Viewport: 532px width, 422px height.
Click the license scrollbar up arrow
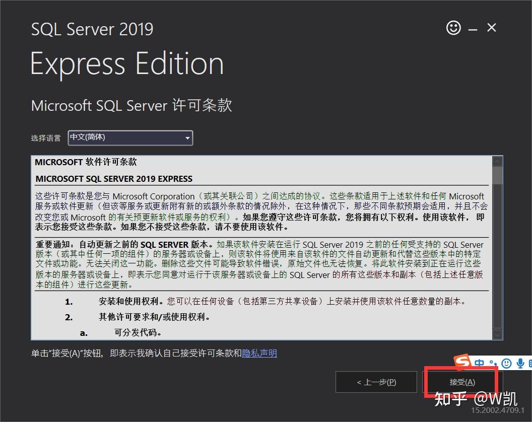[x=497, y=162]
